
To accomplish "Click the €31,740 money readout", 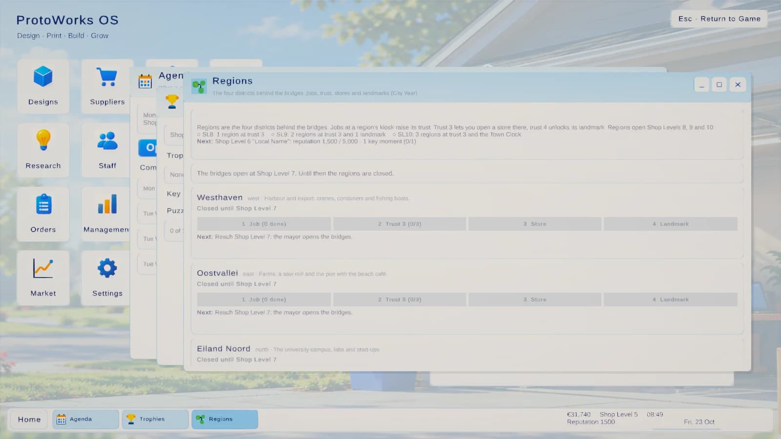I will 578,414.
